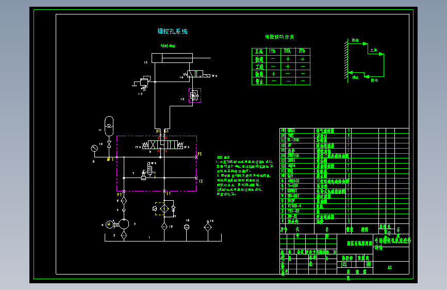Click the 3YA column header in the action table
447x290 pixels.
[302, 51]
